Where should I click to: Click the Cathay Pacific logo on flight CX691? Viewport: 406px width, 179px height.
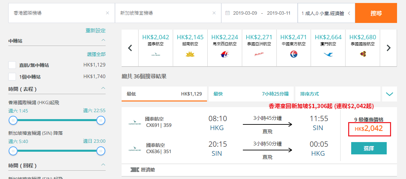[x=135, y=123]
